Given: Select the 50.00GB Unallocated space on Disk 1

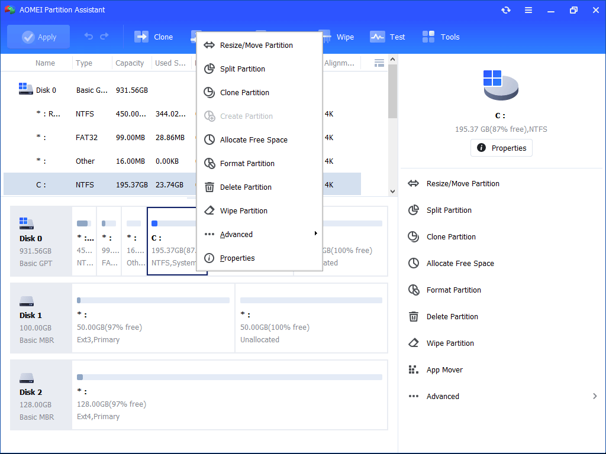Looking at the screenshot, I should coord(311,318).
